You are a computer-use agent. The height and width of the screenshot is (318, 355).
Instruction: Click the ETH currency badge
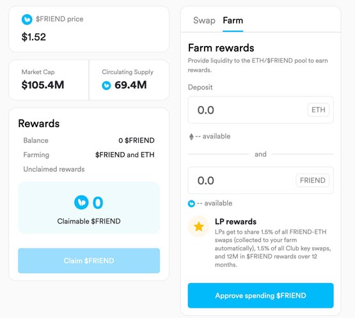click(x=319, y=110)
